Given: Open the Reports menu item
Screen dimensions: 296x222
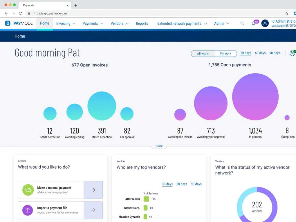Looking at the screenshot, I should [142, 24].
